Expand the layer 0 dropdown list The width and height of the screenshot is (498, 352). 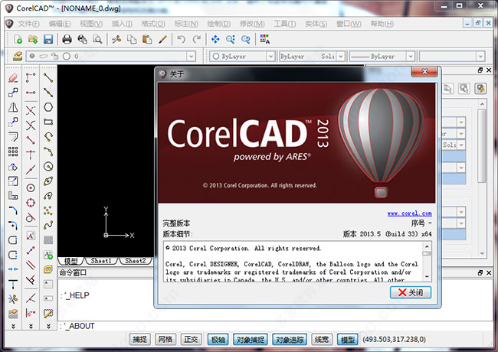(x=191, y=57)
